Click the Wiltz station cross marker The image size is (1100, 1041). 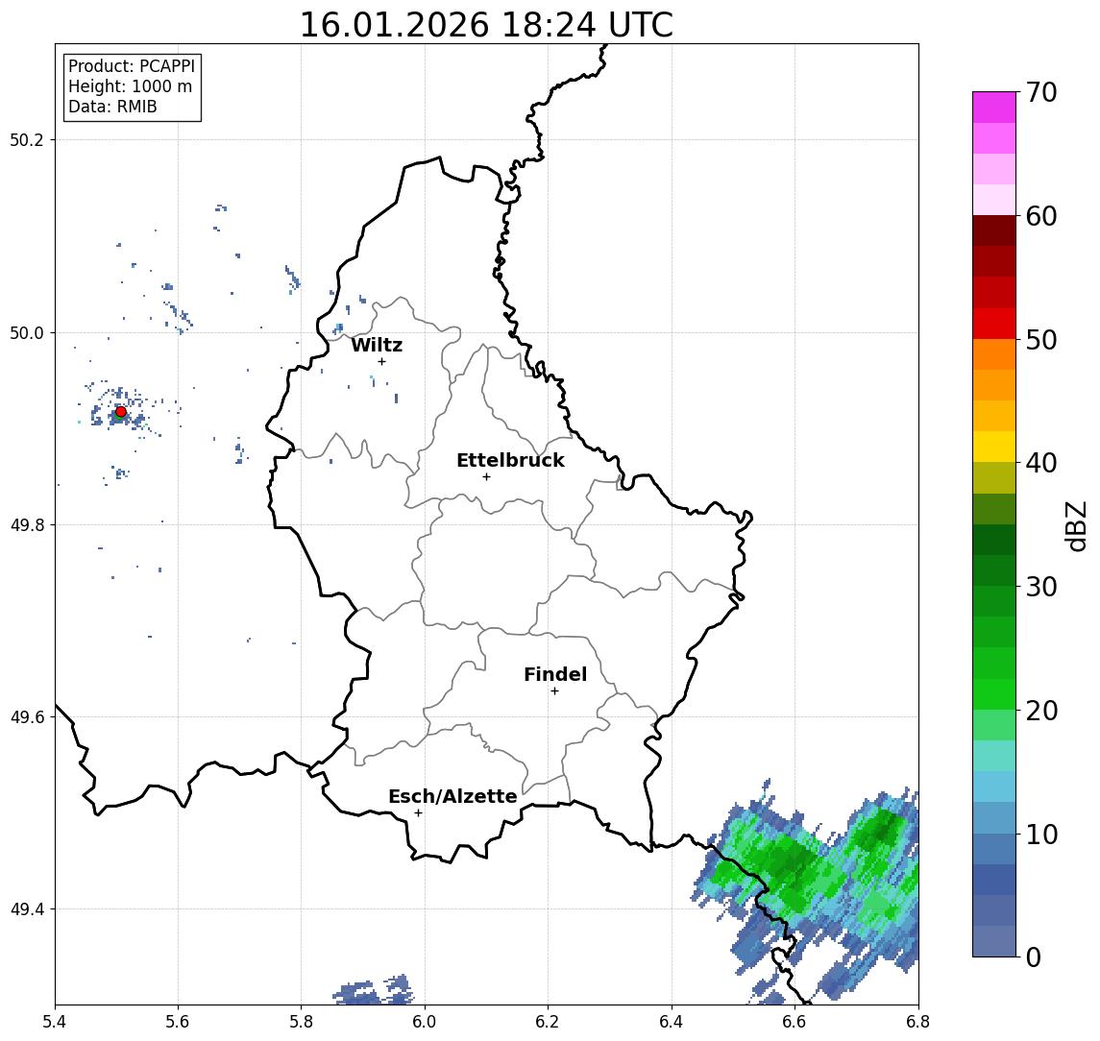(x=381, y=361)
